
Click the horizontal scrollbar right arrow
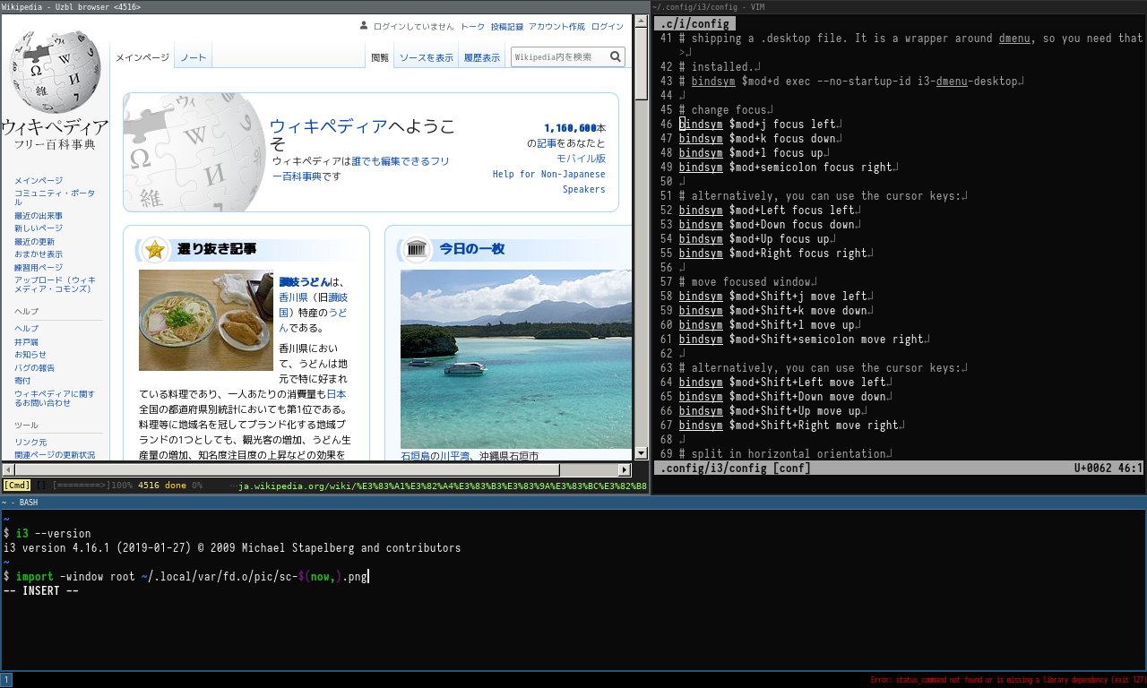[625, 470]
